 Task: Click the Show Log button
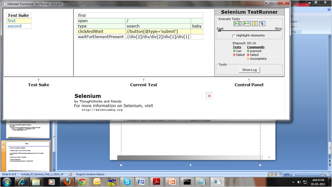pyautogui.click(x=249, y=70)
